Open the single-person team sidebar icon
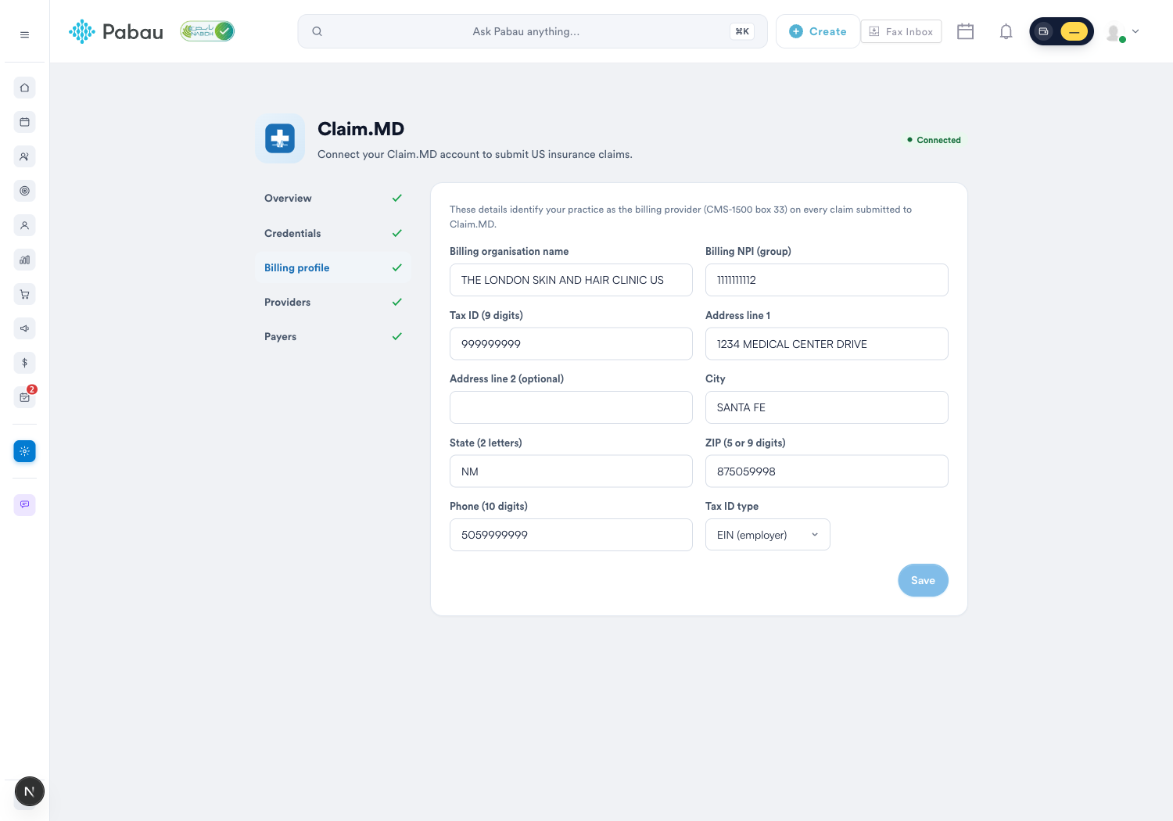1173x821 pixels. (x=24, y=225)
